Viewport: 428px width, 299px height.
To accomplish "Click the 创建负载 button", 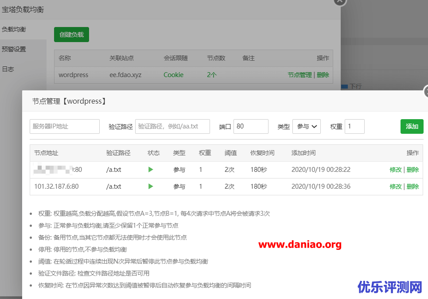I will pos(71,35).
